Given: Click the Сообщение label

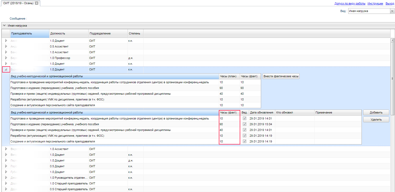Looking at the screenshot, I should tap(18, 19).
